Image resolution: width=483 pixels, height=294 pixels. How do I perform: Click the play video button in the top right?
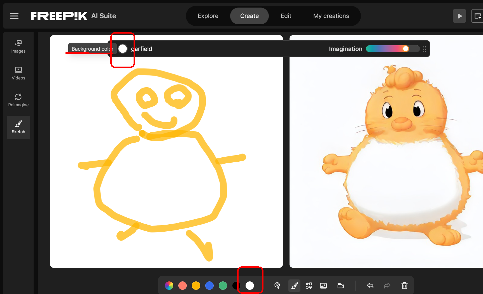[459, 16]
